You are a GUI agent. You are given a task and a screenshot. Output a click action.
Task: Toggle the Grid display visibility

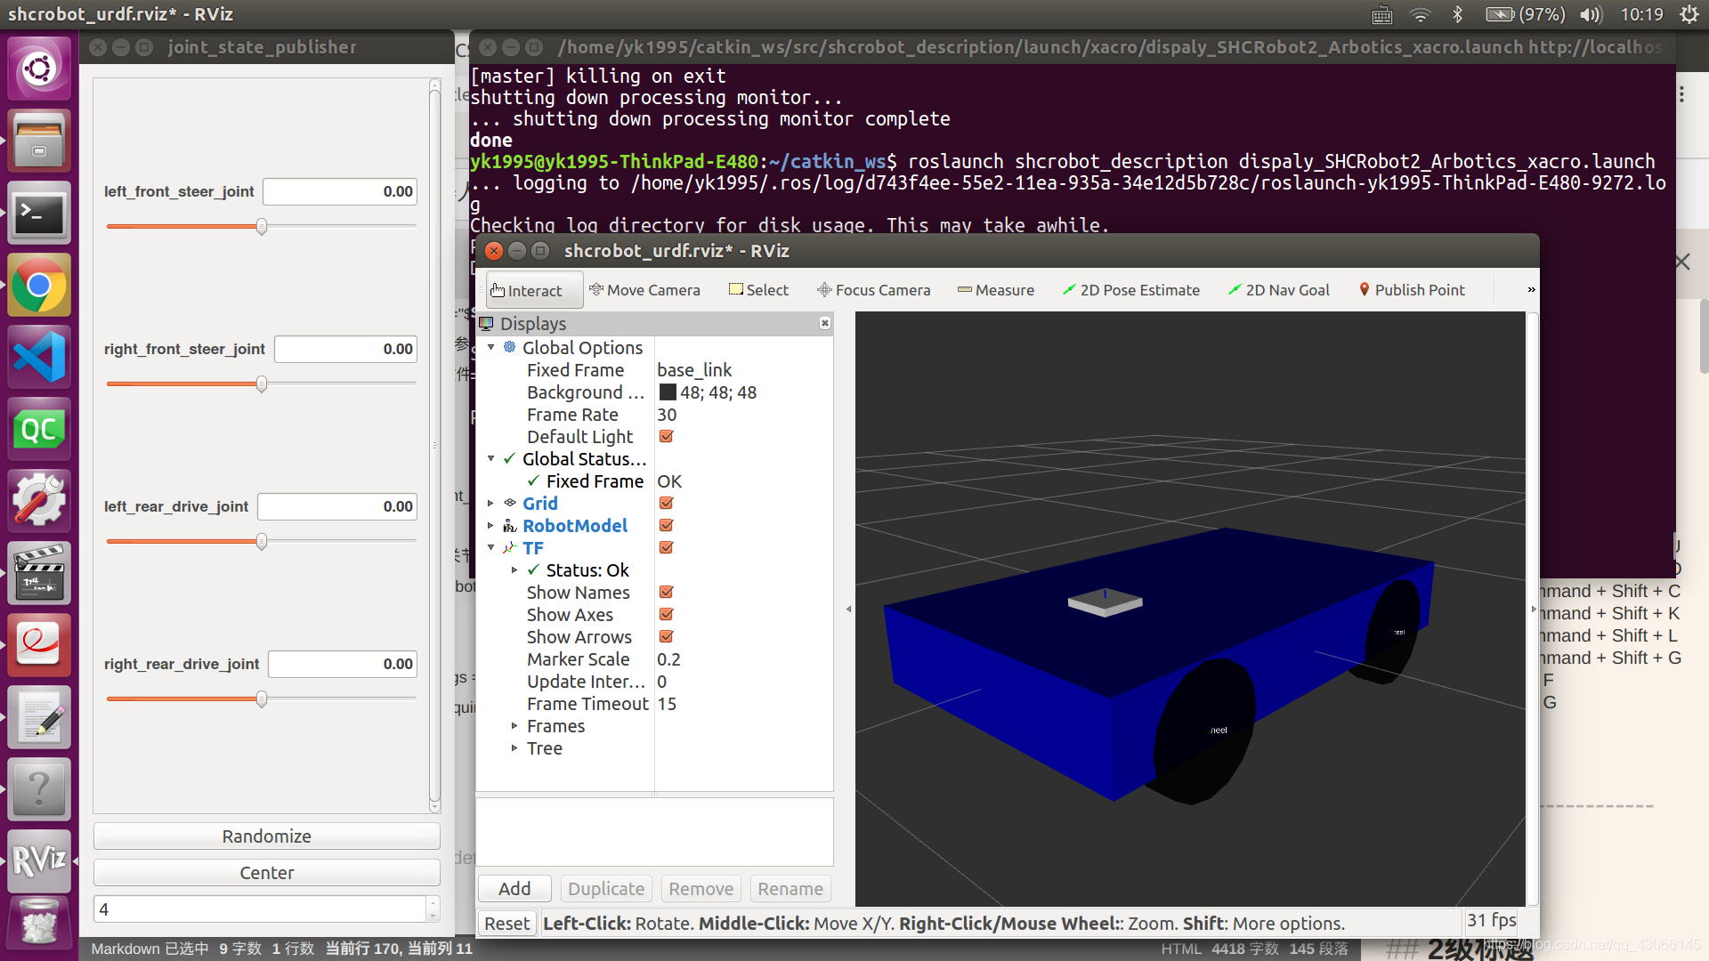(x=666, y=503)
